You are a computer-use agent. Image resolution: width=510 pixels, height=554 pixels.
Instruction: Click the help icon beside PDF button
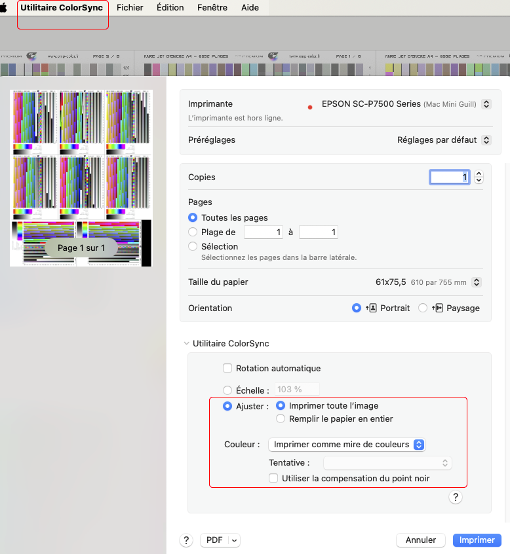[187, 540]
